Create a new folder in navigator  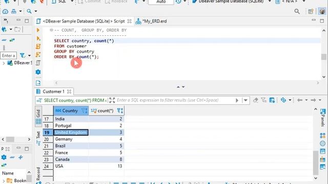[17, 30]
